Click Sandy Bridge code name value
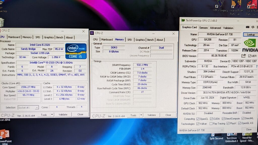This screenshot has height=145, width=258. 28,49
